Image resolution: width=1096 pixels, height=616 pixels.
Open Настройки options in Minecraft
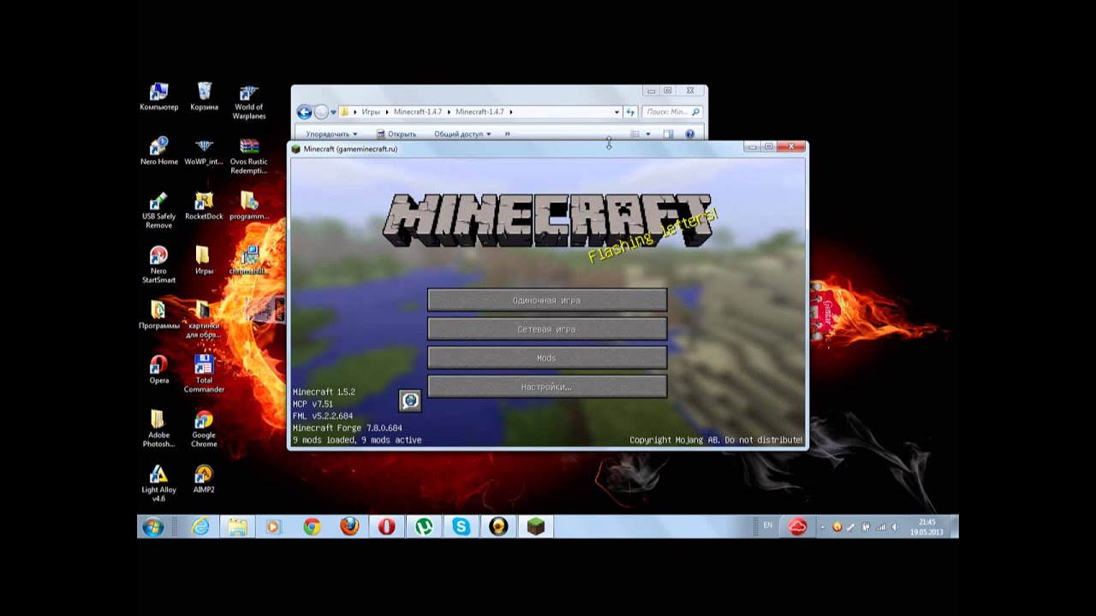pyautogui.click(x=547, y=387)
